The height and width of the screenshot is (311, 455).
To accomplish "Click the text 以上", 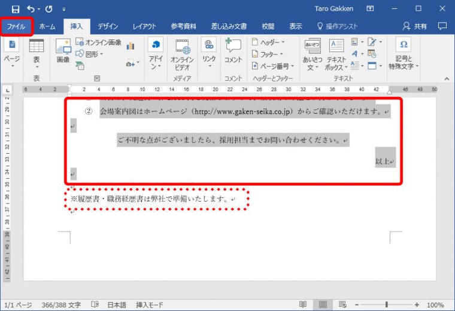I will point(382,161).
